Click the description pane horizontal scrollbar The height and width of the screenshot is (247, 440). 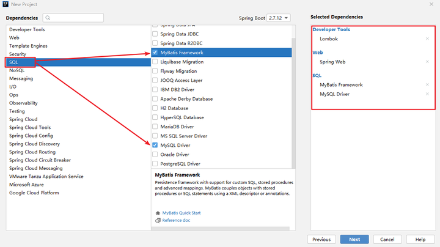coord(220,229)
